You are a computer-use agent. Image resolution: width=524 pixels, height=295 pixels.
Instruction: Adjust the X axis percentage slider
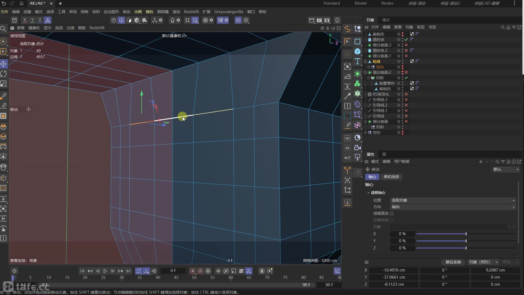466,234
